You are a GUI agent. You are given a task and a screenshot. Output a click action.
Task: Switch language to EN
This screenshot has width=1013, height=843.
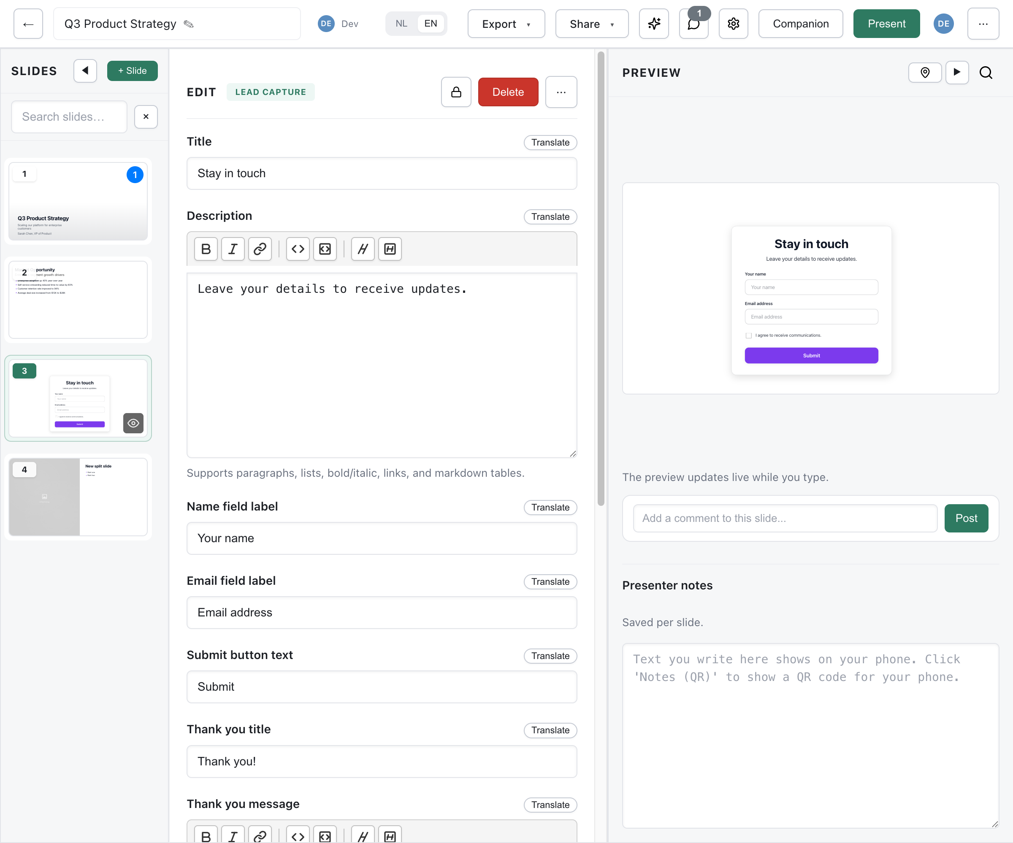pos(430,24)
